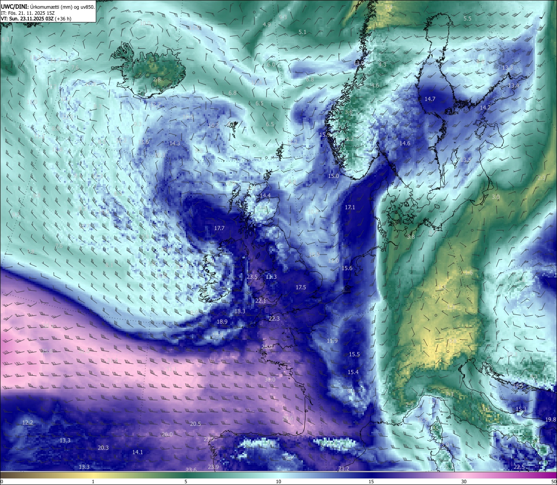
Task: Click the 5 tick label on the color scale
Action: 186,482
